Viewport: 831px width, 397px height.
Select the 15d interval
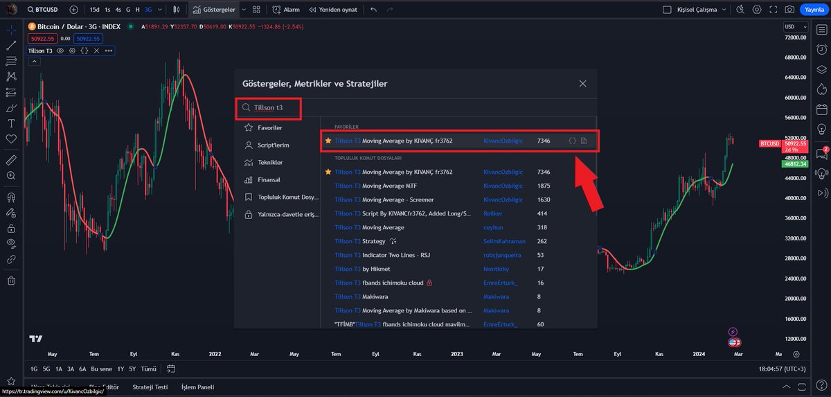click(94, 10)
